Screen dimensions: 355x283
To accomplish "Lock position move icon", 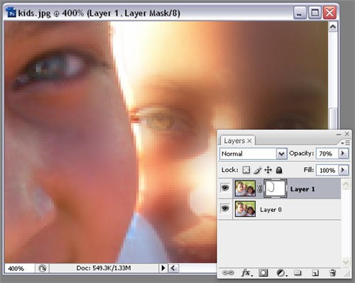I will click(268, 170).
